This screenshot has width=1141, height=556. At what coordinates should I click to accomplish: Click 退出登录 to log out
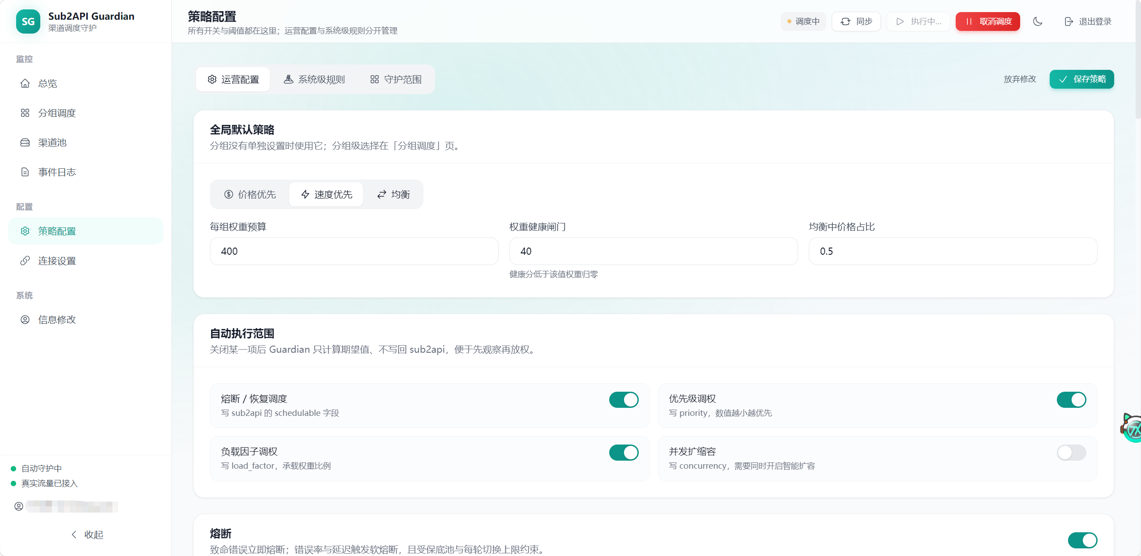pyautogui.click(x=1088, y=21)
